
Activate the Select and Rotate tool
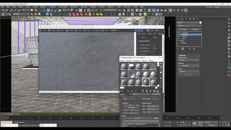(52, 10)
